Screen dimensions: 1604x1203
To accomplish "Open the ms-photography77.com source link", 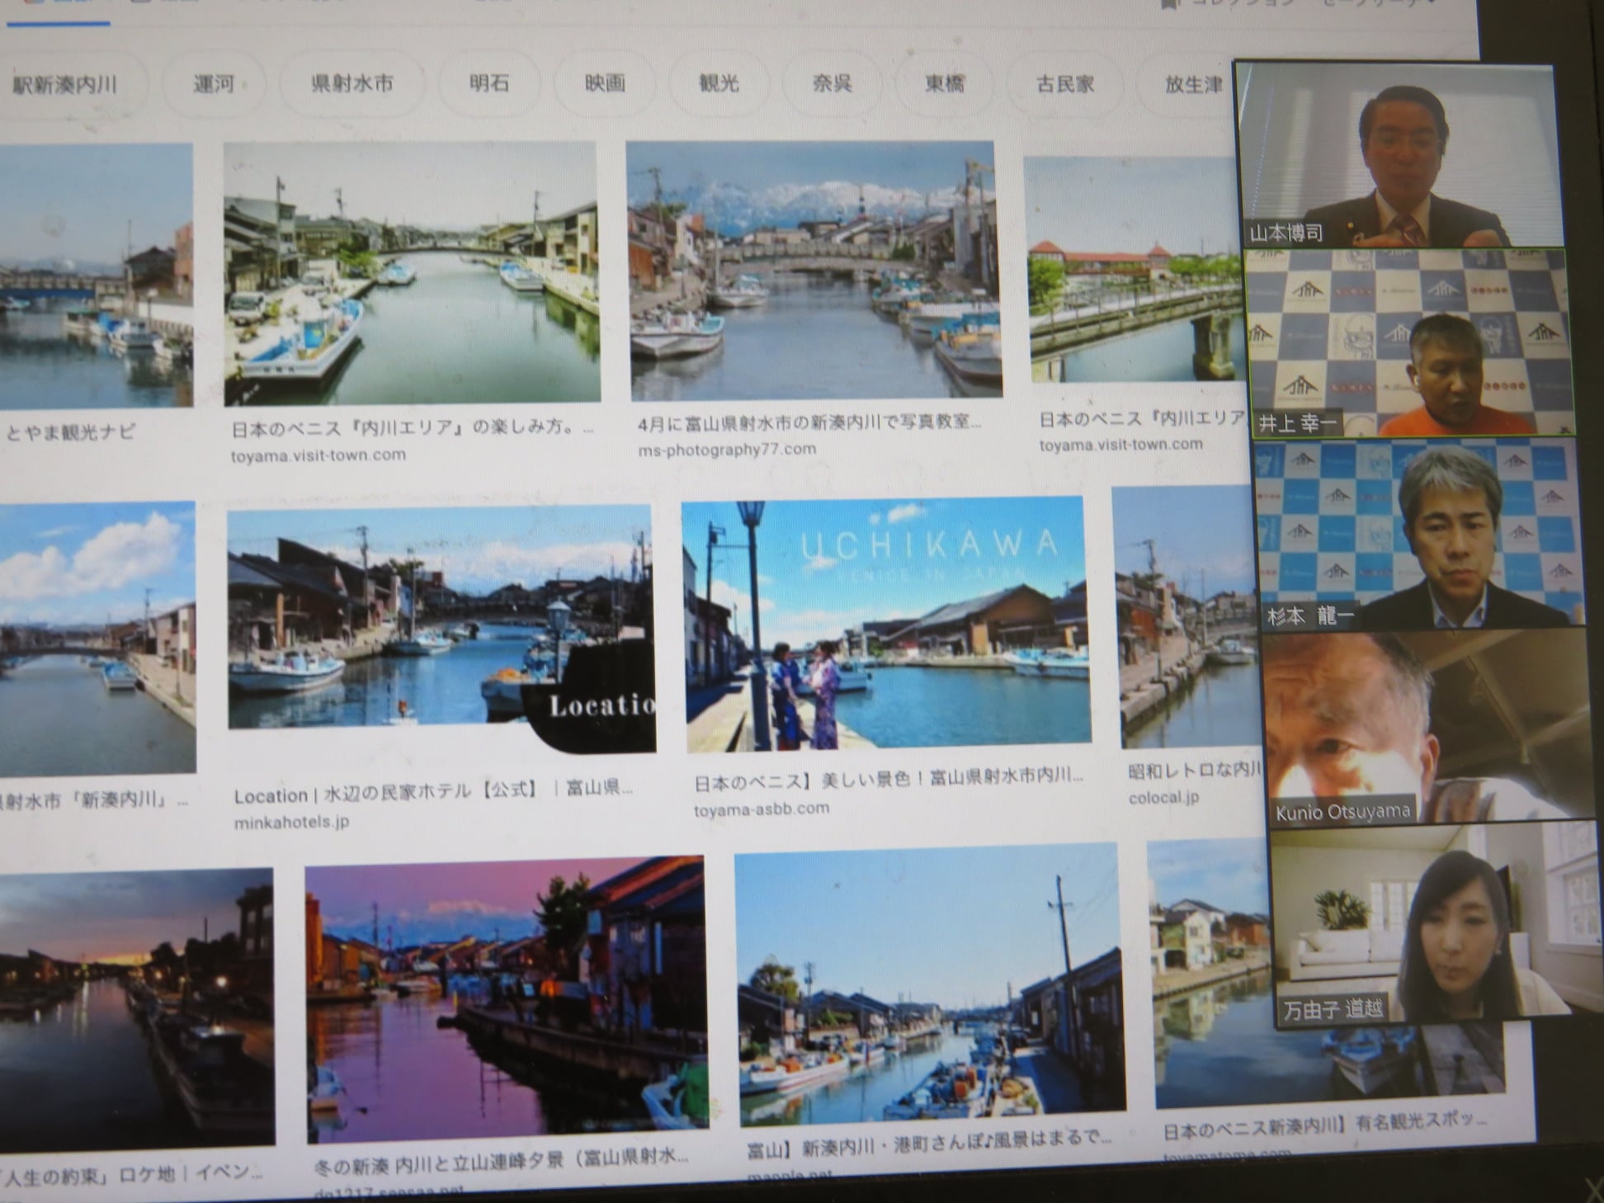I will point(726,450).
